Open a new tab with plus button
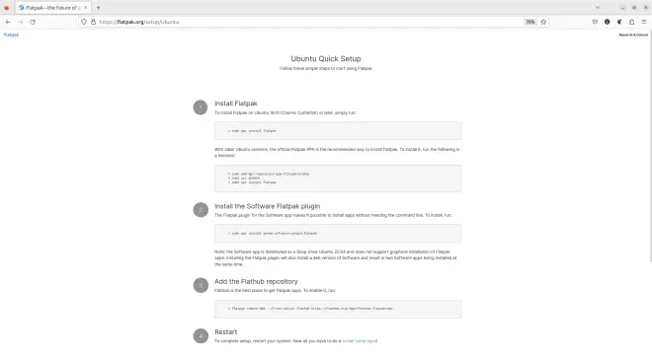 pos(98,8)
